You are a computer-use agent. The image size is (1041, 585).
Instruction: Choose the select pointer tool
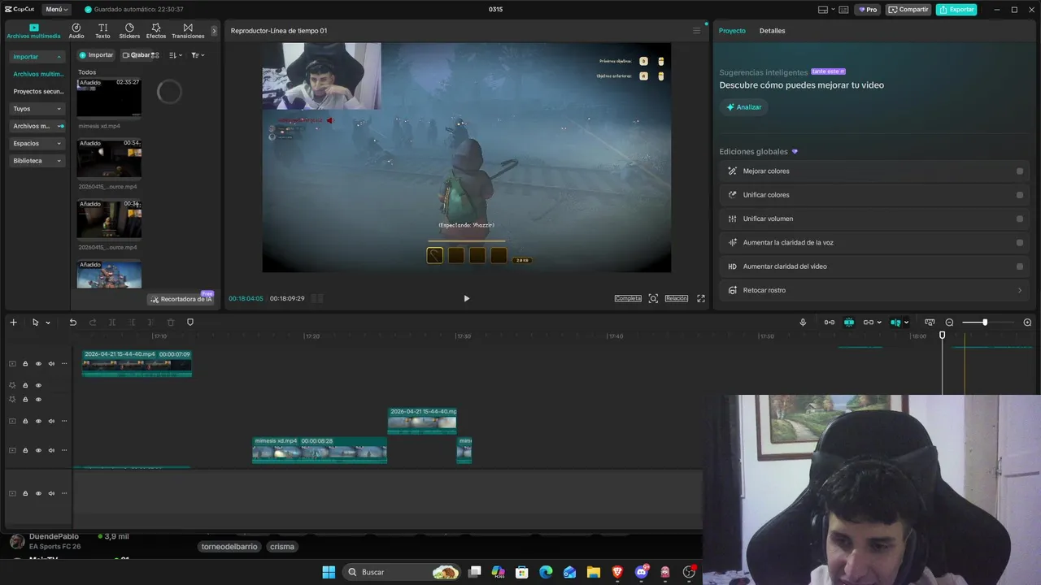[35, 323]
